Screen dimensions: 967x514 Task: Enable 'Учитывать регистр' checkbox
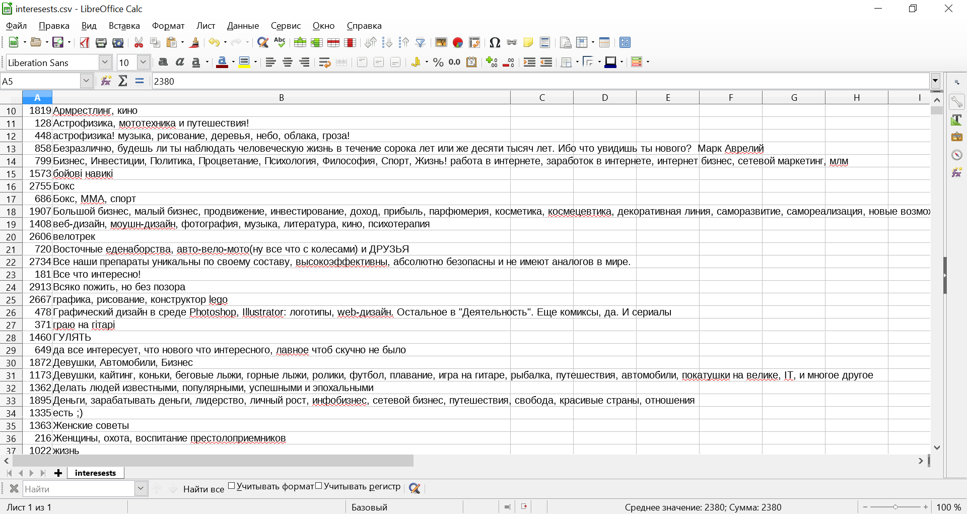(x=318, y=486)
